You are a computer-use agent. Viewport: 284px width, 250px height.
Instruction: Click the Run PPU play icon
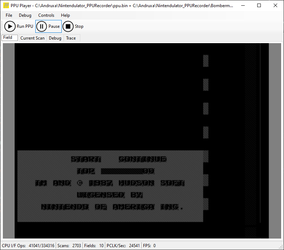10,26
